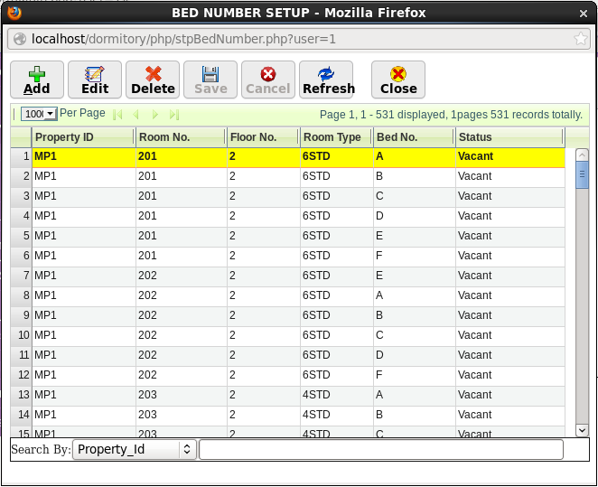The height and width of the screenshot is (487, 598).
Task: Click inside the search text field
Action: tap(380, 449)
